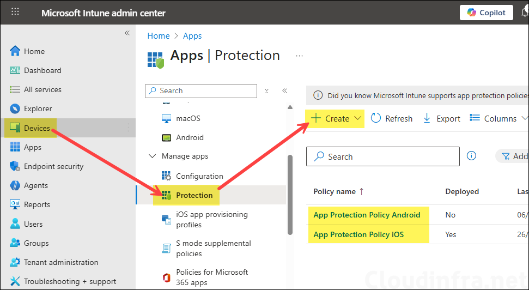Click the Troubleshooting + support wrench icon
The width and height of the screenshot is (529, 290).
(x=15, y=281)
